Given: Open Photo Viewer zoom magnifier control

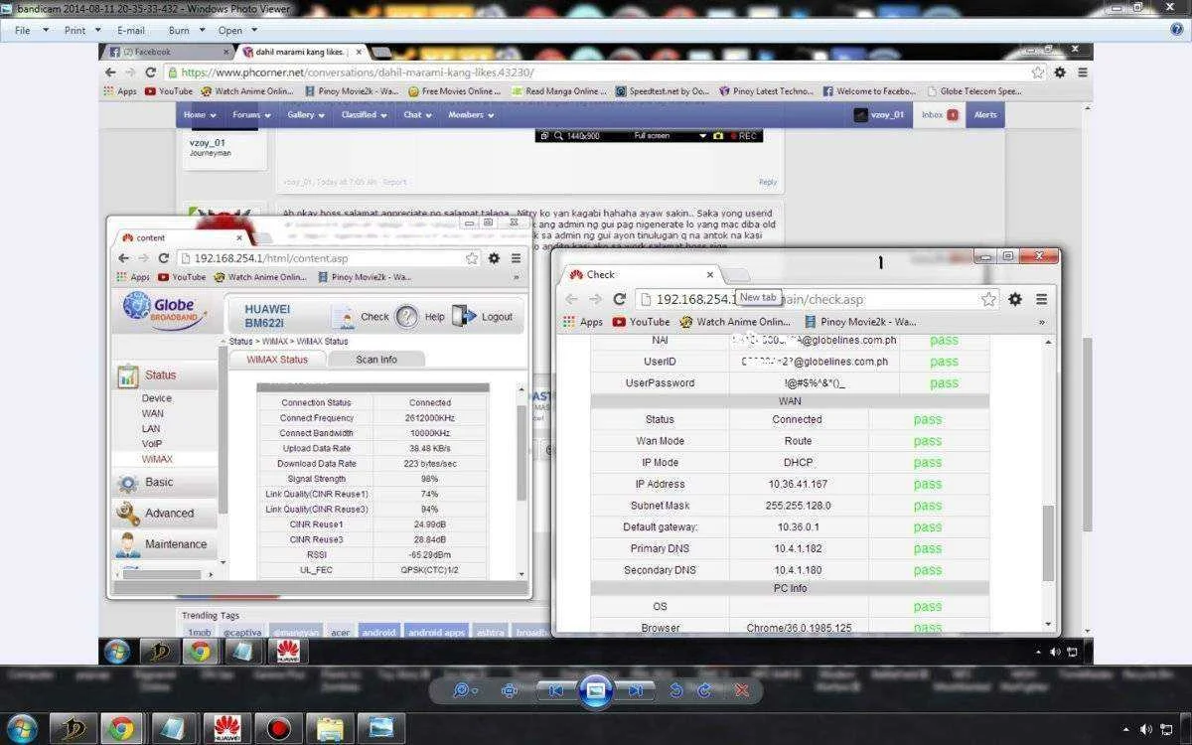Looking at the screenshot, I should [x=464, y=690].
